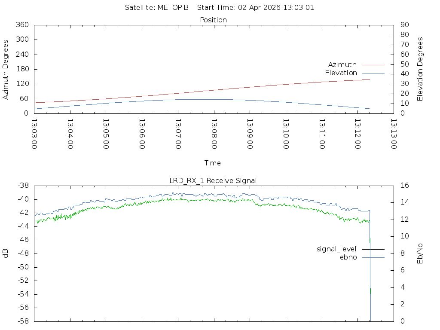
Task: Select the Azimuth legend label
Action: tap(342, 65)
